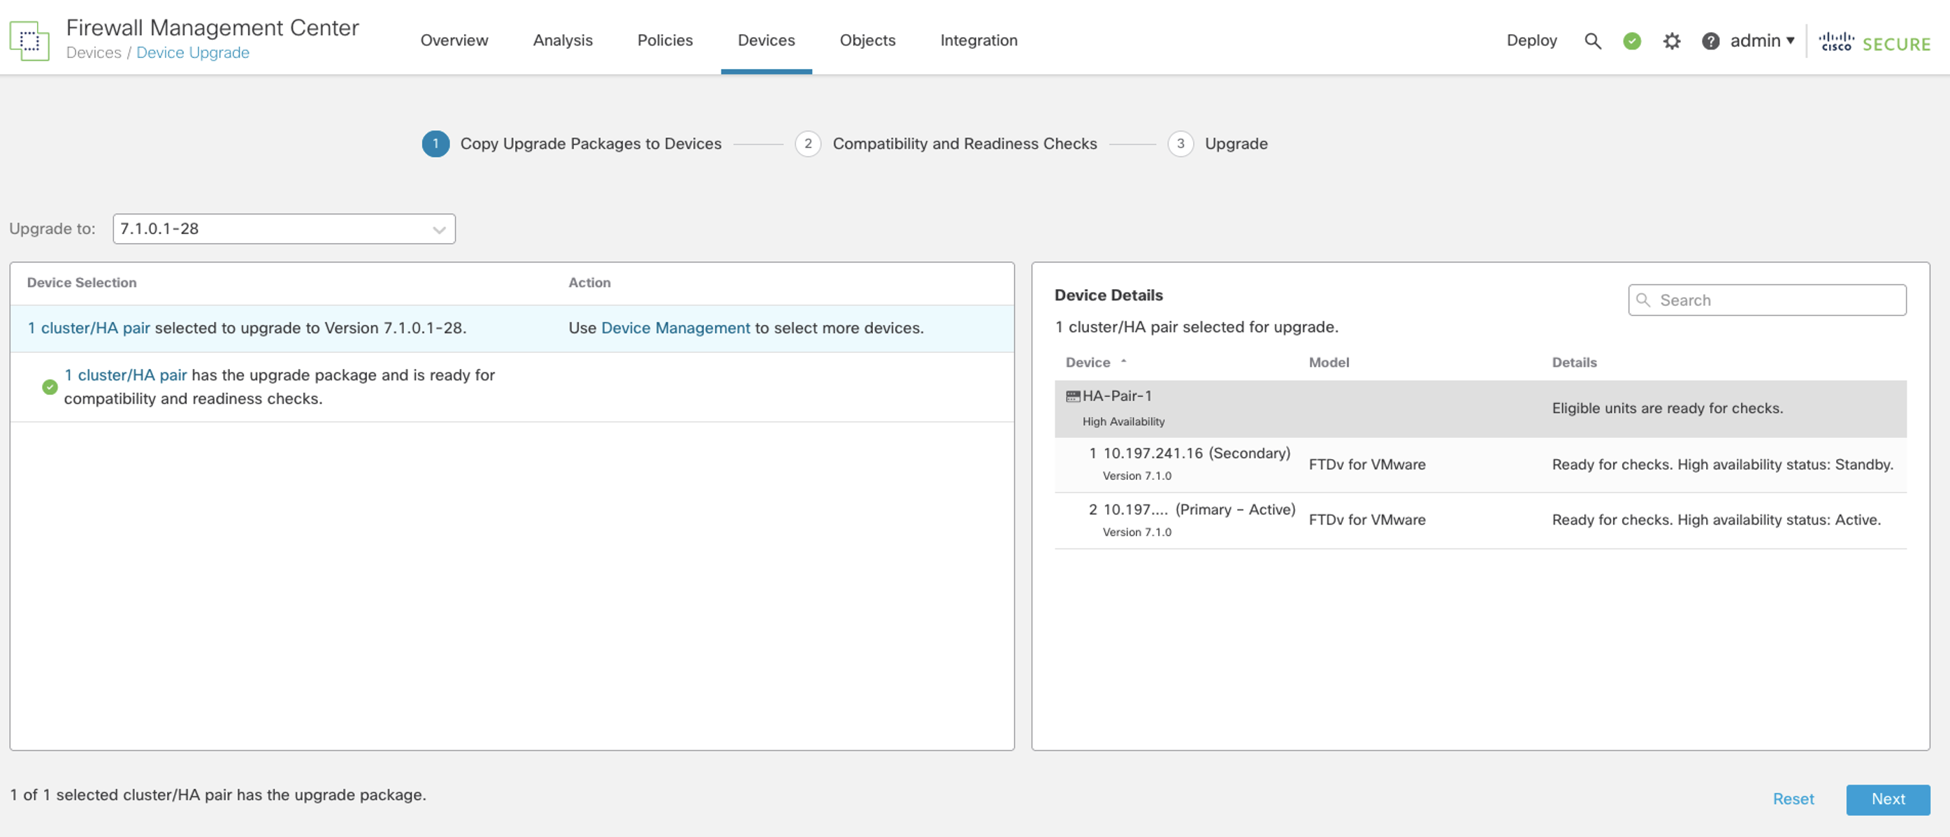
Task: Click the Device Upgrade breadcrumb link
Action: [x=192, y=53]
